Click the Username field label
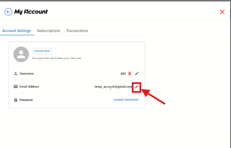Screen dimensions: 231x148 [26, 73]
